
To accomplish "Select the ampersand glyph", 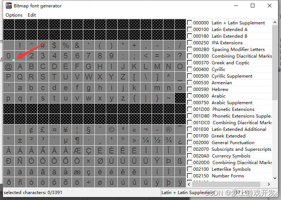I will tap(77, 45).
